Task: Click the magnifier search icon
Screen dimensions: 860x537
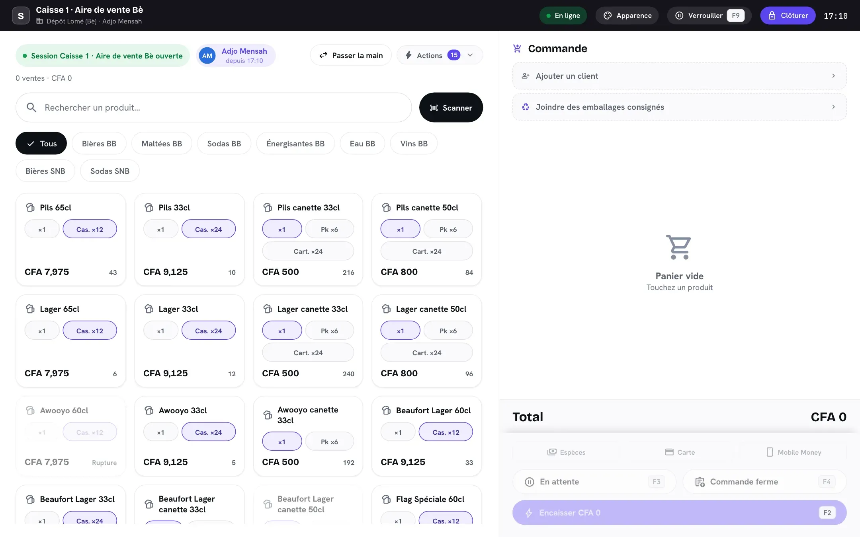Action: (x=31, y=107)
